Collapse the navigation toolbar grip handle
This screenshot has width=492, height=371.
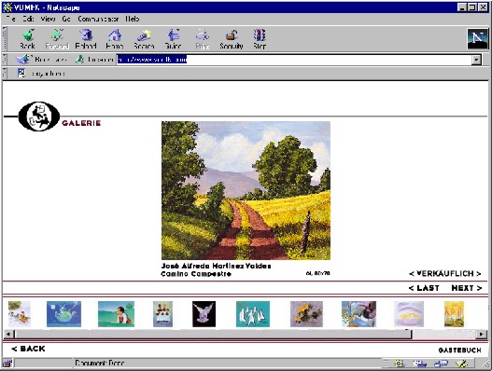tap(5, 38)
